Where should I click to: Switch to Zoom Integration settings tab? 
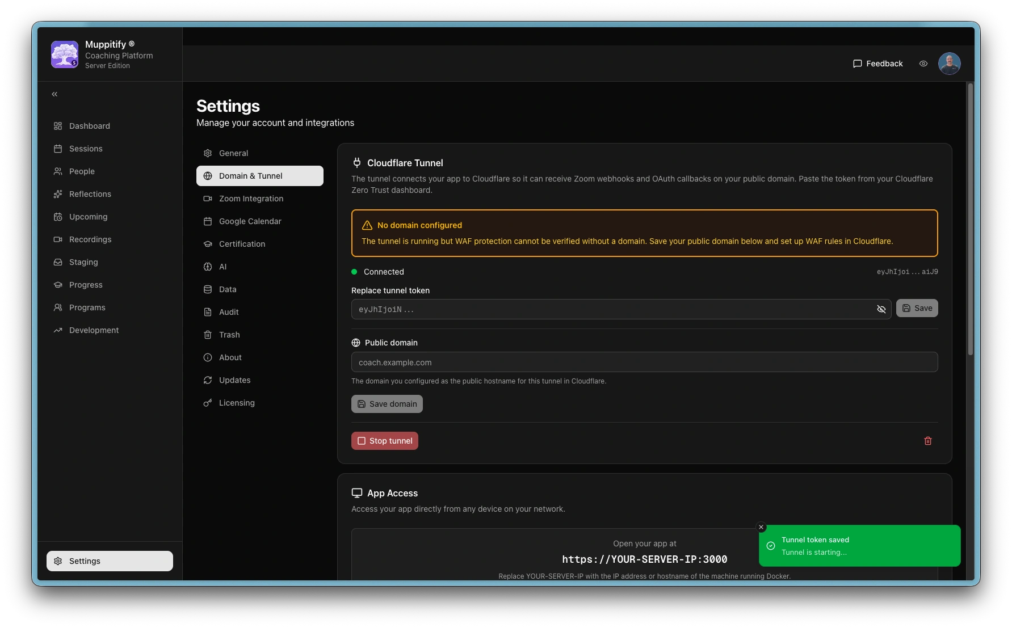251,199
